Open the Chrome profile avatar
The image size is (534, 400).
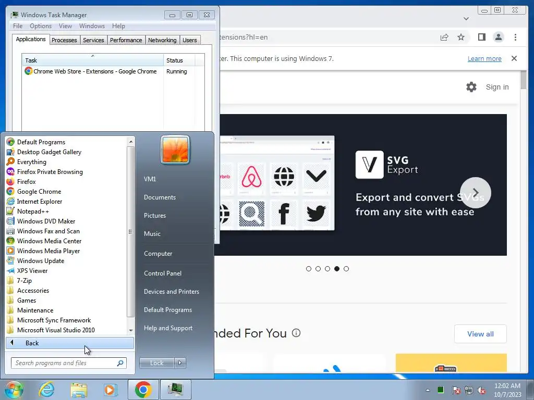[498, 37]
